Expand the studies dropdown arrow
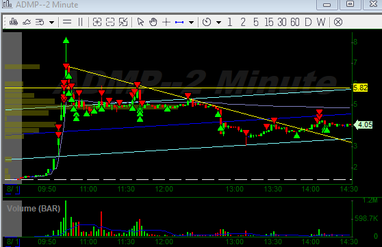382x247 pixels. click(51, 23)
